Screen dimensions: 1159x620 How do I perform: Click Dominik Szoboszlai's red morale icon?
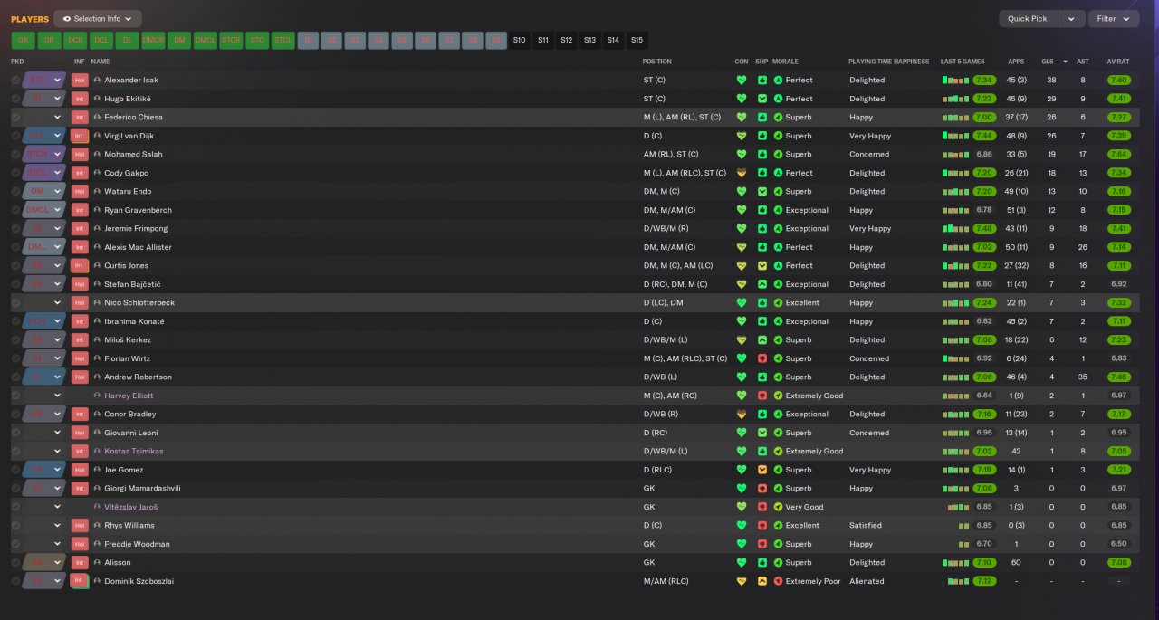pyautogui.click(x=778, y=581)
